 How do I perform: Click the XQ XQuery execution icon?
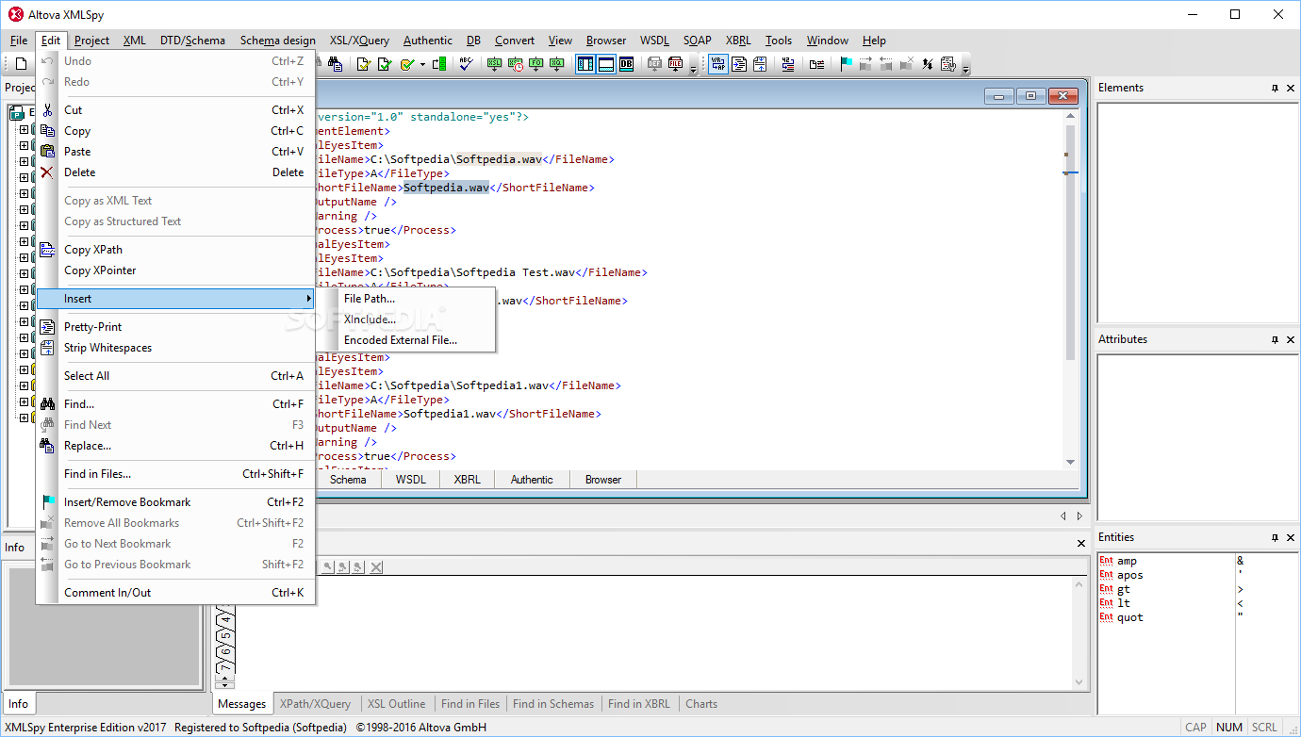click(x=557, y=64)
